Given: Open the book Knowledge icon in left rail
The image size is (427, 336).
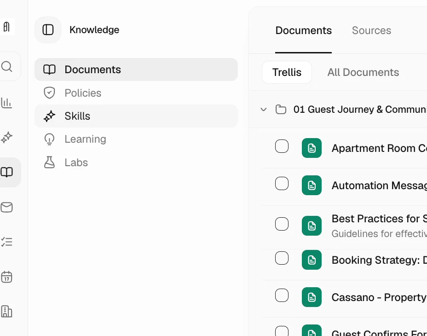Looking at the screenshot, I should pyautogui.click(x=7, y=172).
